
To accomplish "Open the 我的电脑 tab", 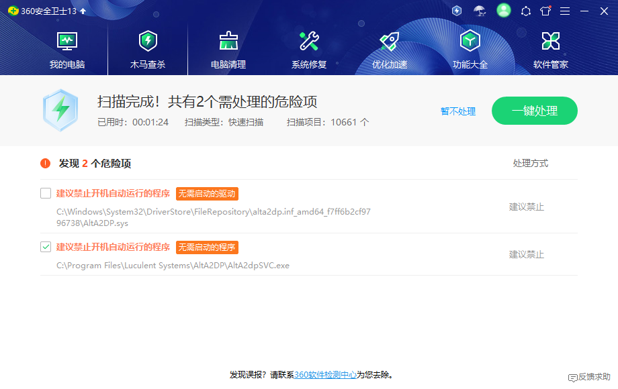I will [x=67, y=50].
